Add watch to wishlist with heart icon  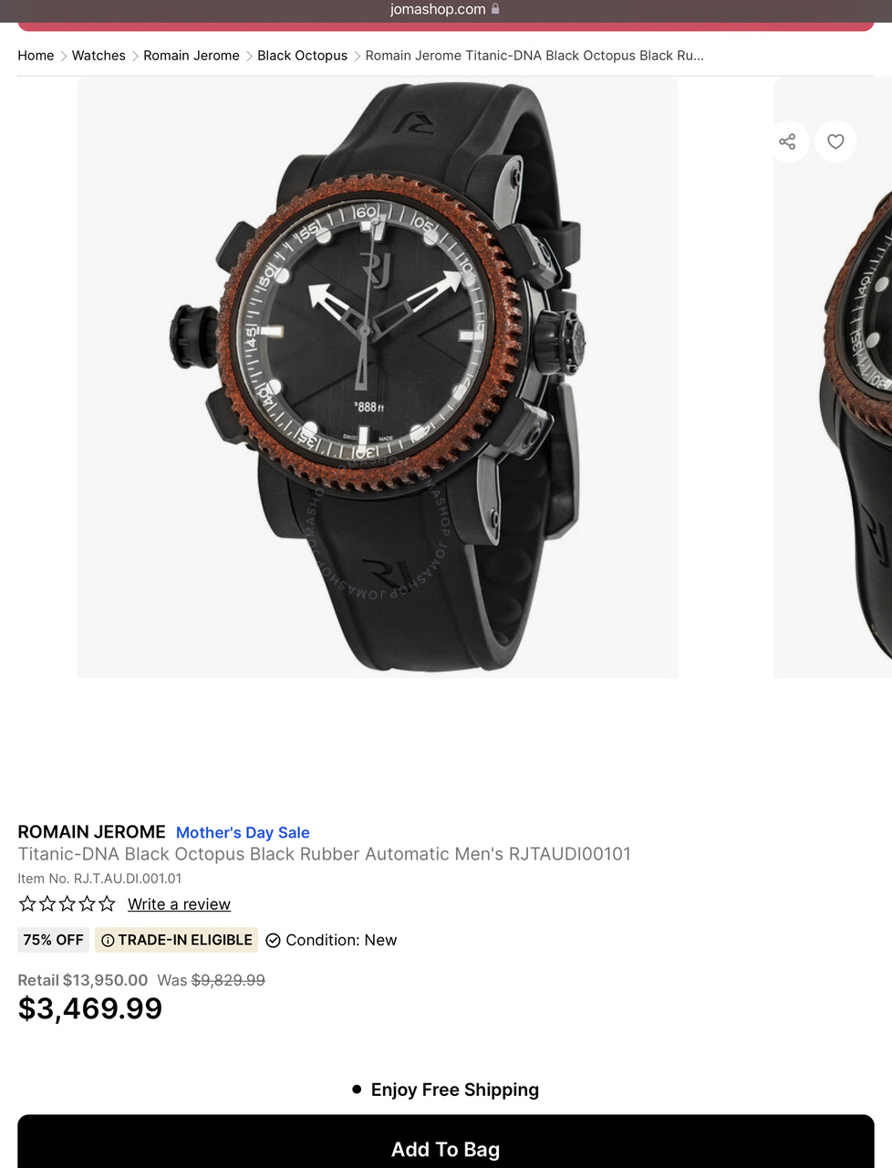[835, 141]
